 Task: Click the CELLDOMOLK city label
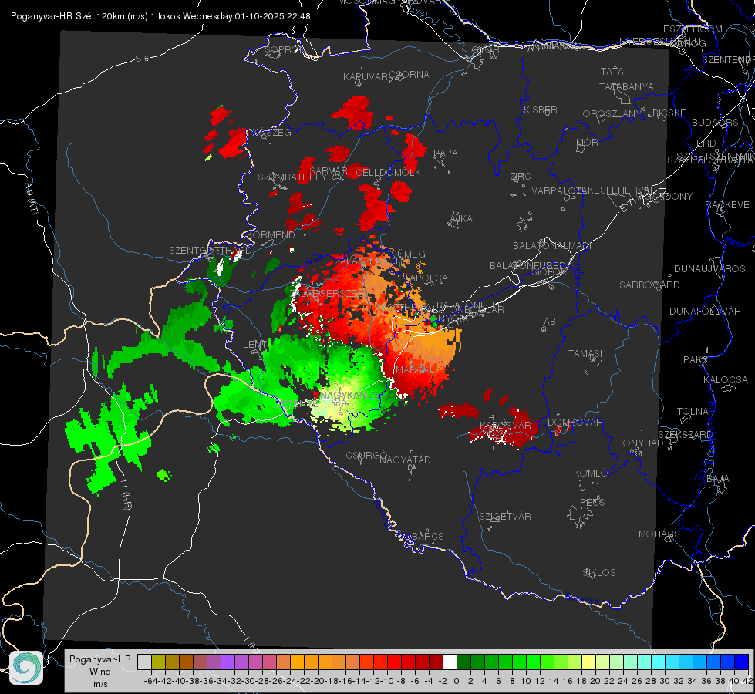(388, 173)
